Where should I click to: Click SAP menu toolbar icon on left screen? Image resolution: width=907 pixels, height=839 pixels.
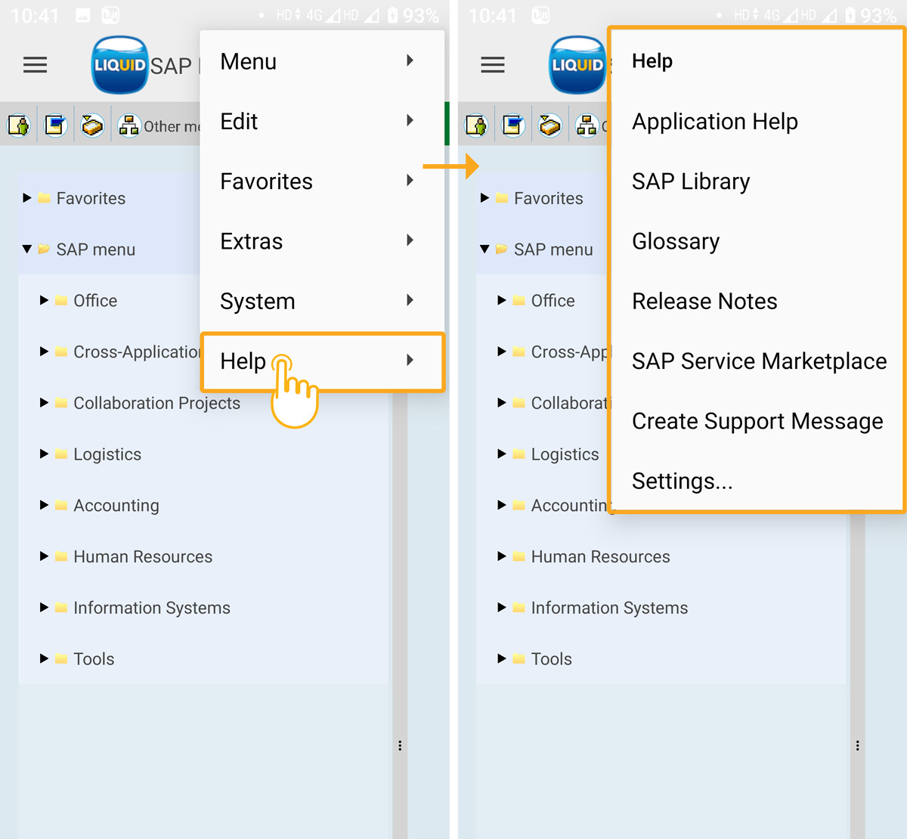point(56,125)
